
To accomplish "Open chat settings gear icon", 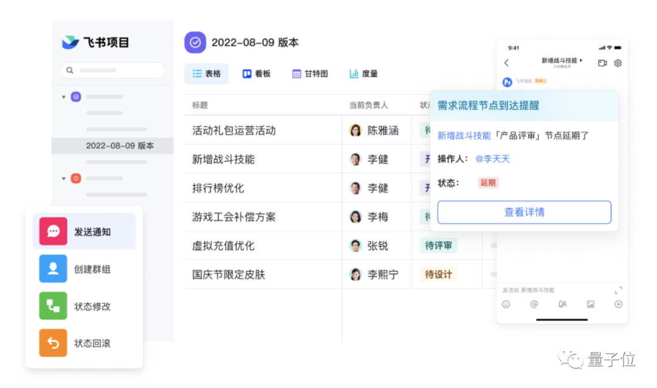I will pos(618,63).
